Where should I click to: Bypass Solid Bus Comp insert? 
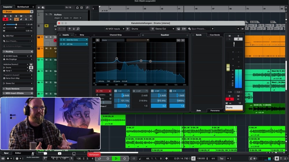pyautogui.click(x=61, y=40)
